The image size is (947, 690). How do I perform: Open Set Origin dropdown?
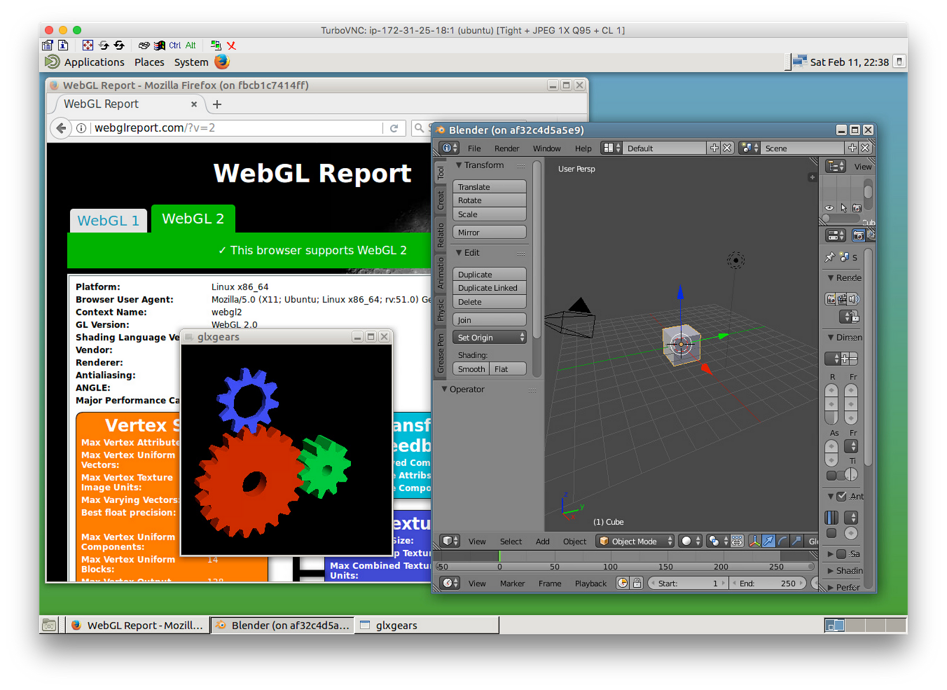pyautogui.click(x=489, y=338)
